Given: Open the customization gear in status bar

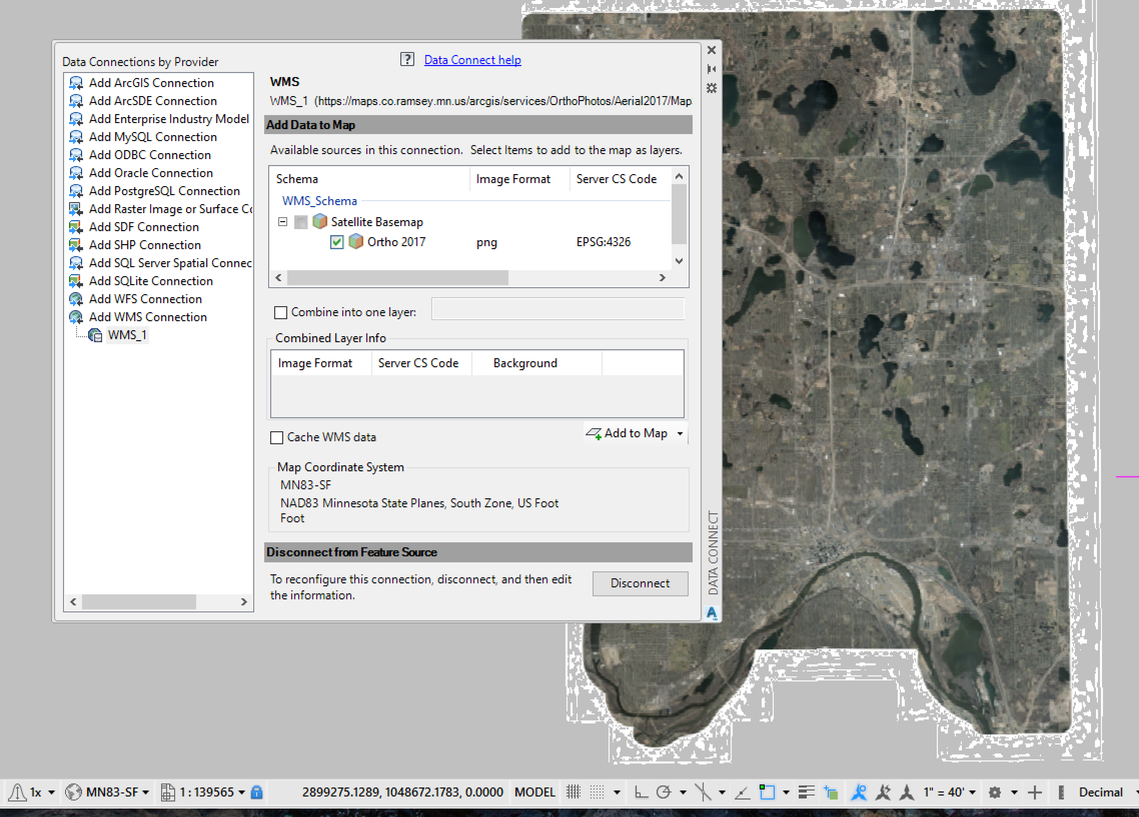Looking at the screenshot, I should click(995, 792).
